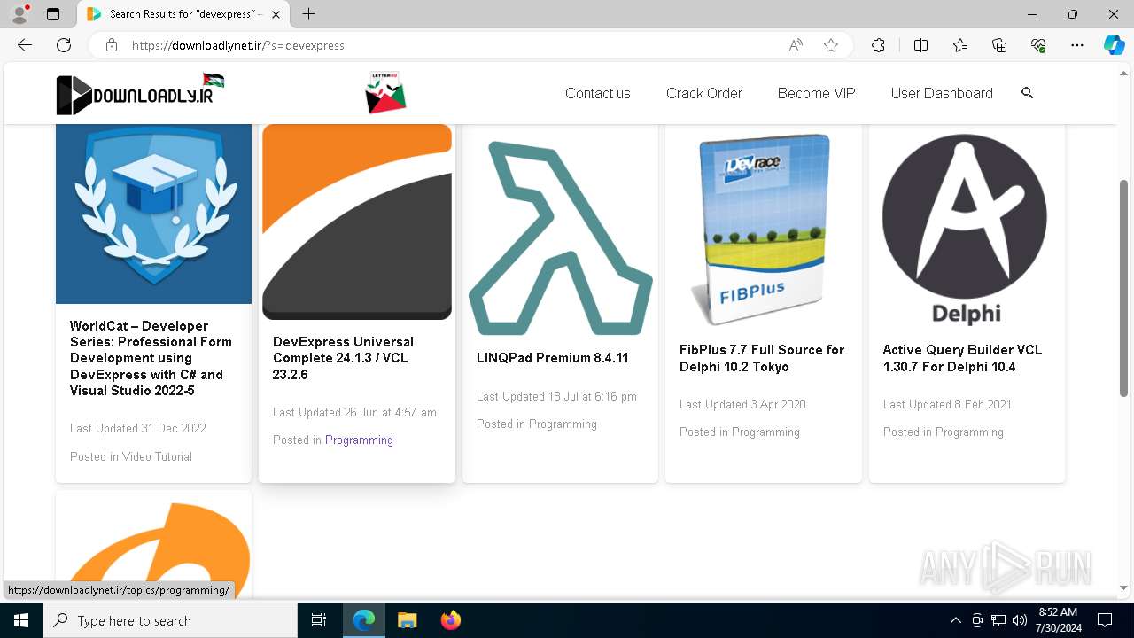Open the Copilot sidebar icon

[x=1114, y=45]
